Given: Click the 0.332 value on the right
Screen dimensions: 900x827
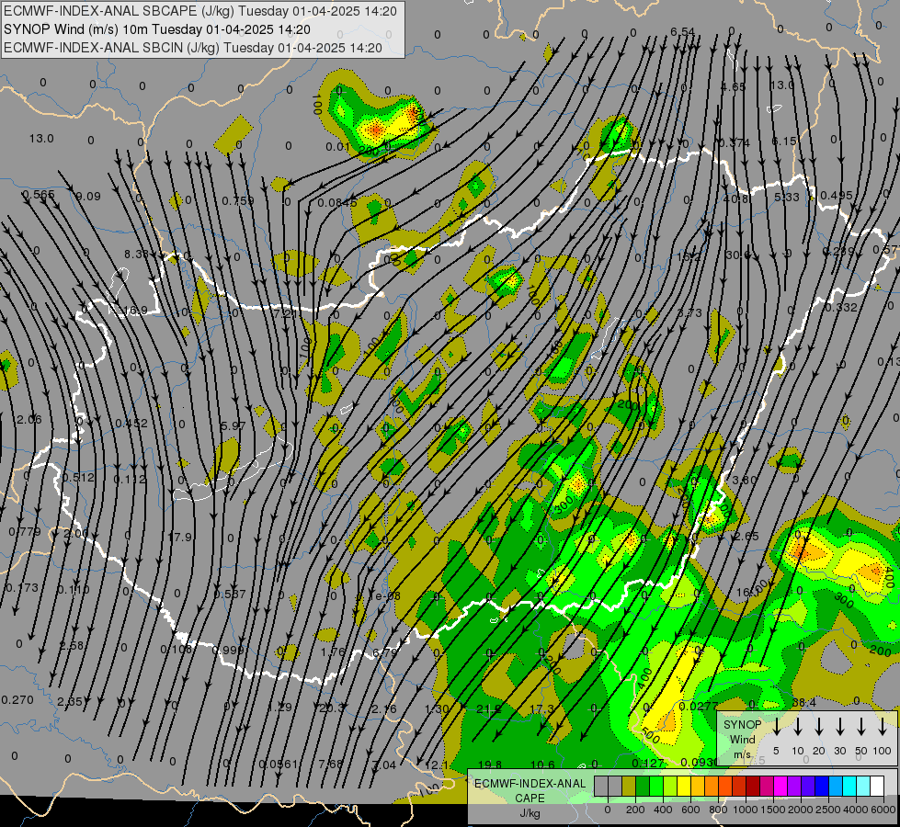Looking at the screenshot, I should pos(840,308).
